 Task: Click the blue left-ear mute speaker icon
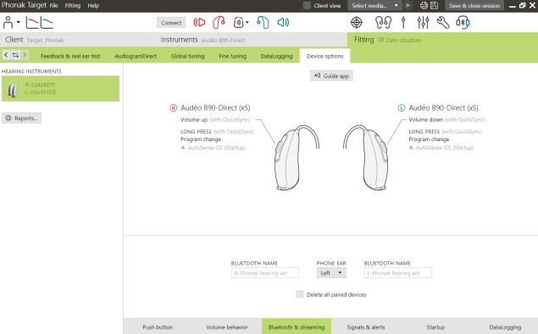(x=283, y=23)
